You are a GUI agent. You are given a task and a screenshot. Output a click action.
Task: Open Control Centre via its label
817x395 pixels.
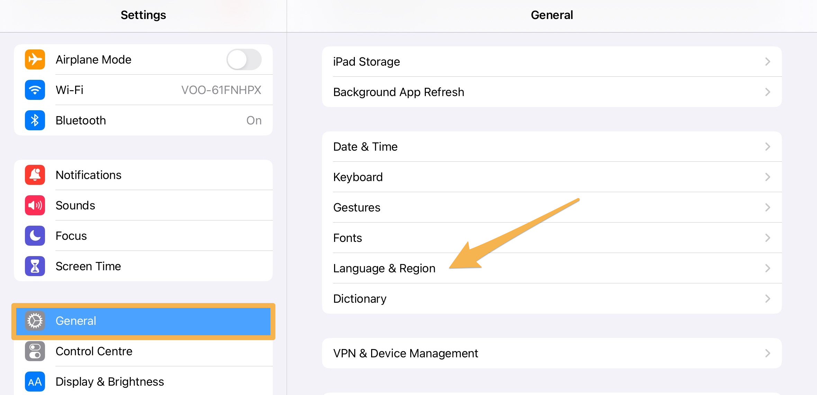(94, 351)
